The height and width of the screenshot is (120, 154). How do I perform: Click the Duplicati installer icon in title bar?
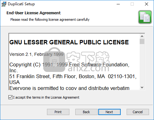click(4, 4)
